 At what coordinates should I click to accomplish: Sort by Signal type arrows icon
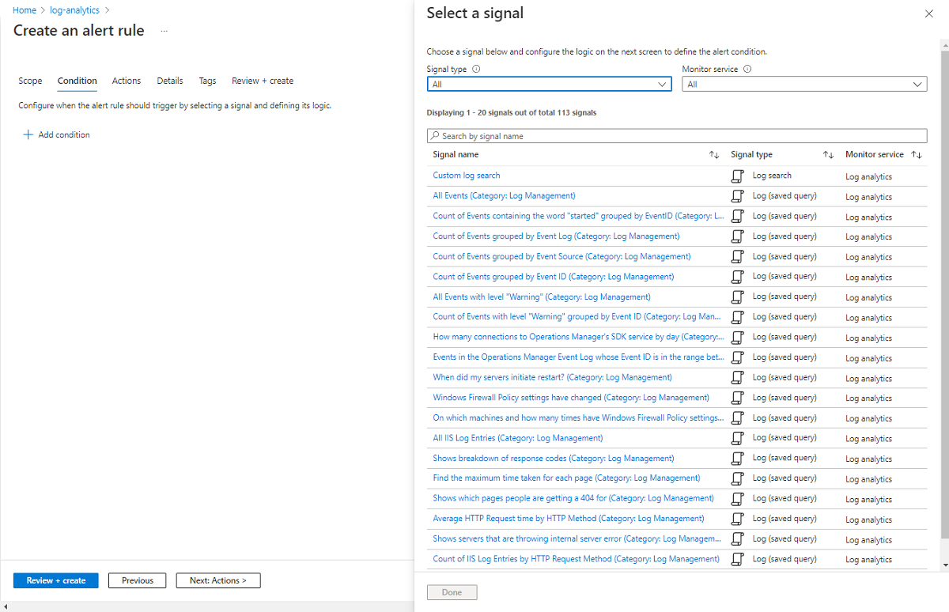[829, 155]
